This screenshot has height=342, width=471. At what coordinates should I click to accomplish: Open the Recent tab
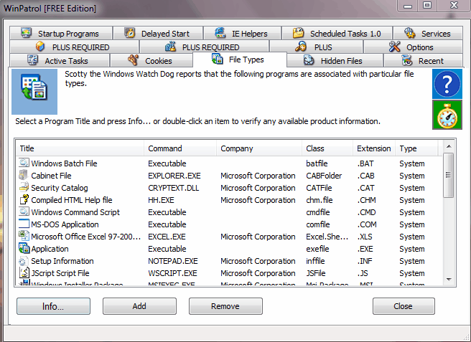[423, 61]
